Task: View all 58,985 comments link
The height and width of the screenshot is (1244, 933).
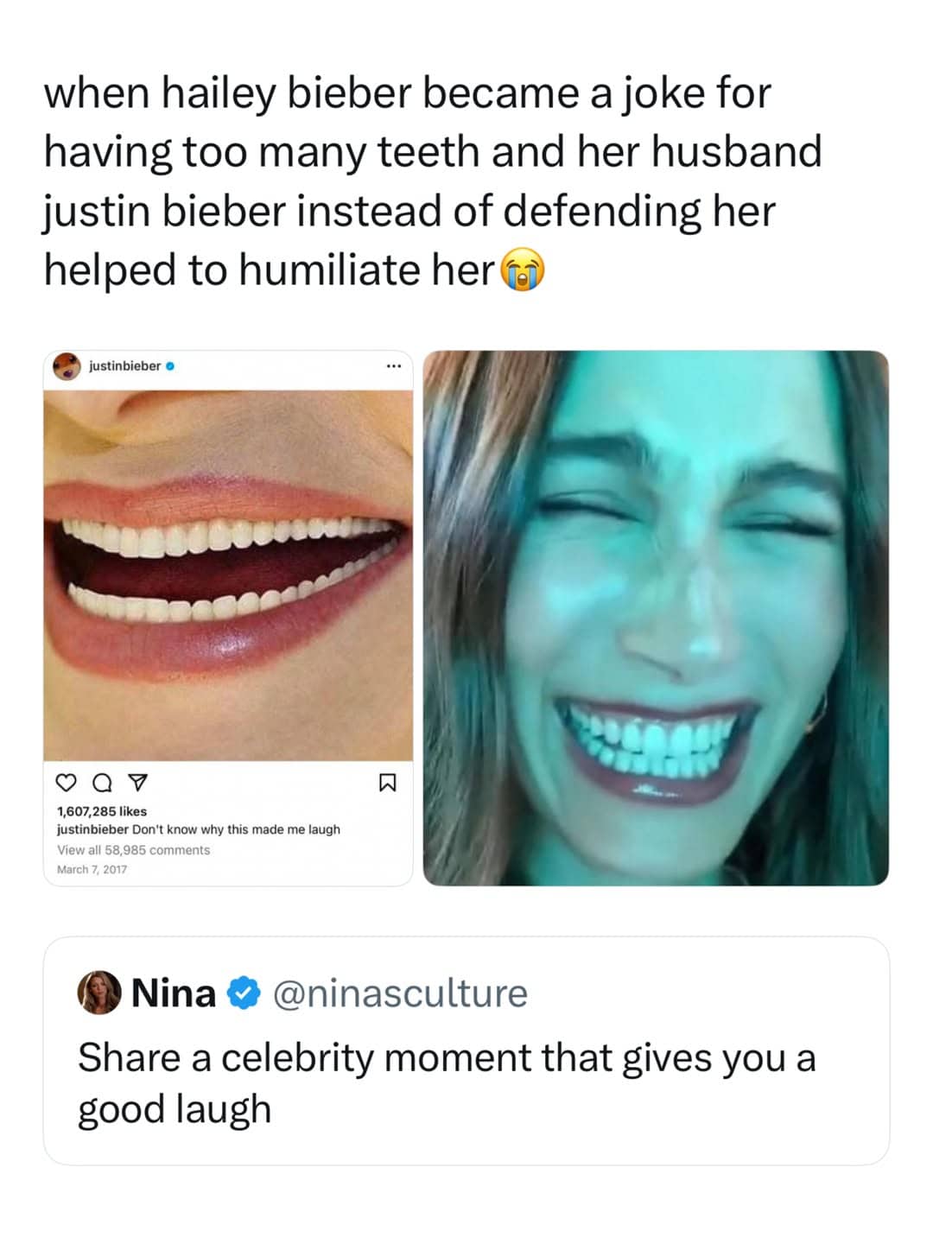Action: click(134, 850)
